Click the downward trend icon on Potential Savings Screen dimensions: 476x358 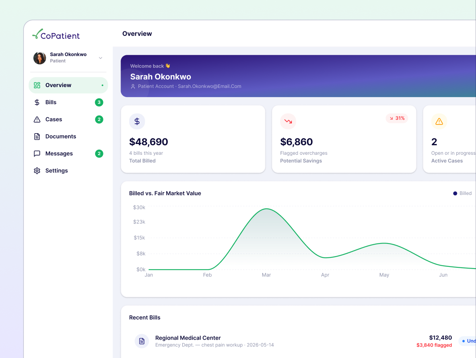point(288,121)
